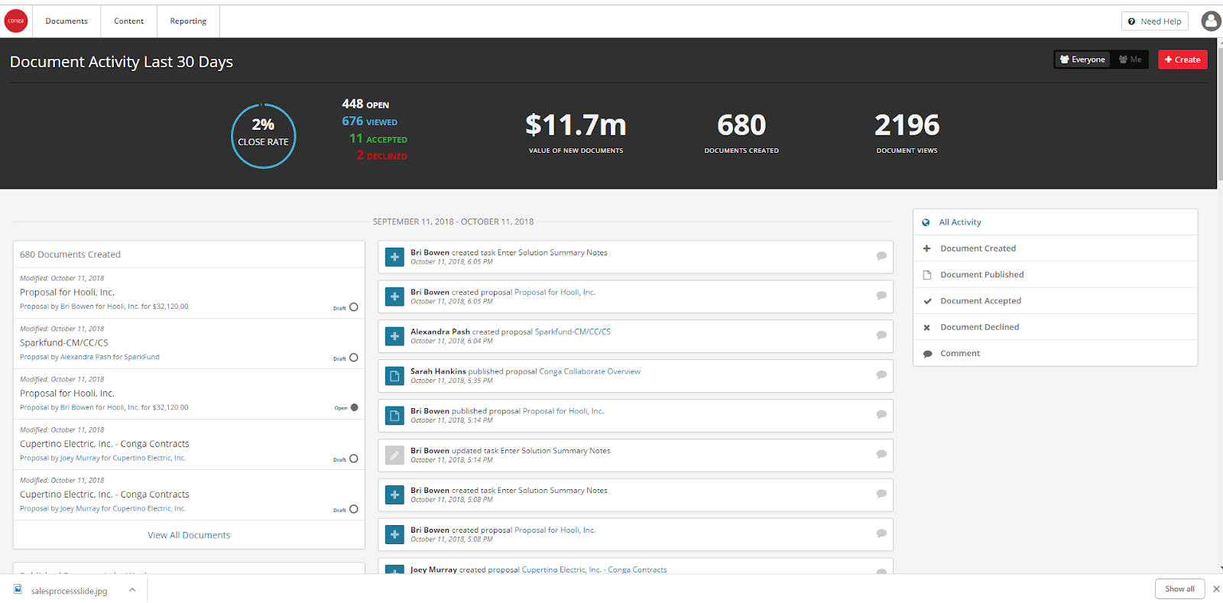Screen dimensions: 1223x603
Task: Click the 2 Declined count
Action: 381,156
